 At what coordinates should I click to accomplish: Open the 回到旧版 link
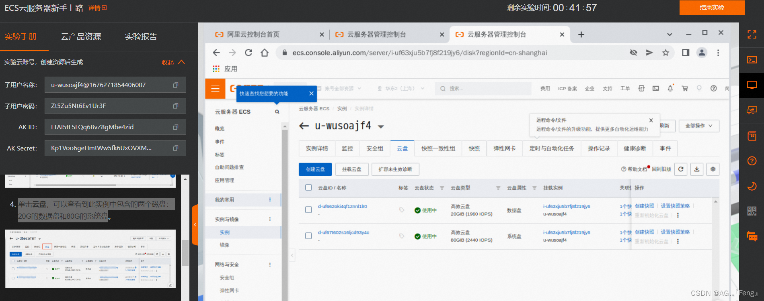(x=661, y=169)
